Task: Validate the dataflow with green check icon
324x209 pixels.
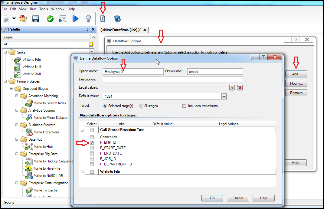Action: coord(50,19)
